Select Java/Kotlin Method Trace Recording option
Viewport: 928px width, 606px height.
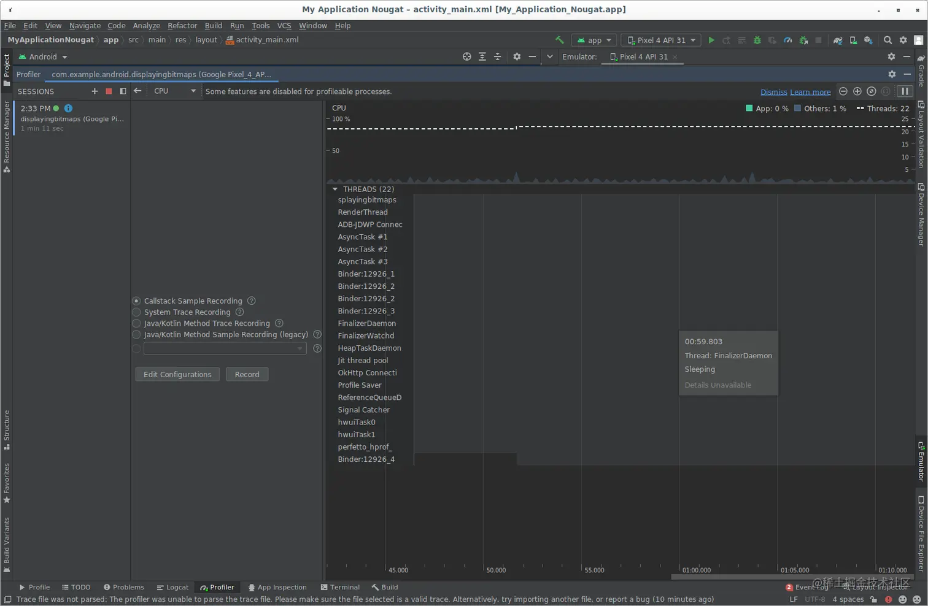(136, 323)
